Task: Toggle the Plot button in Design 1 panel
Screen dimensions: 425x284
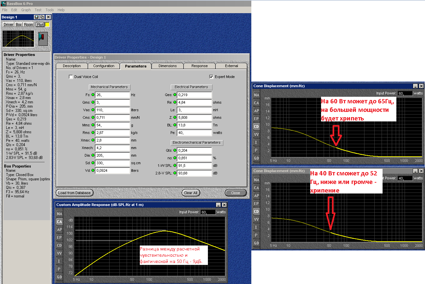Action: (x=40, y=25)
